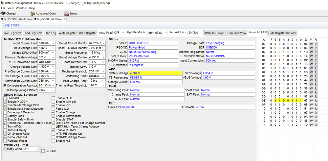Image resolution: width=328 pixels, height=161 pixels.
Task: Toggle the Force VINDPM checkbox
Action: pos(5,137)
